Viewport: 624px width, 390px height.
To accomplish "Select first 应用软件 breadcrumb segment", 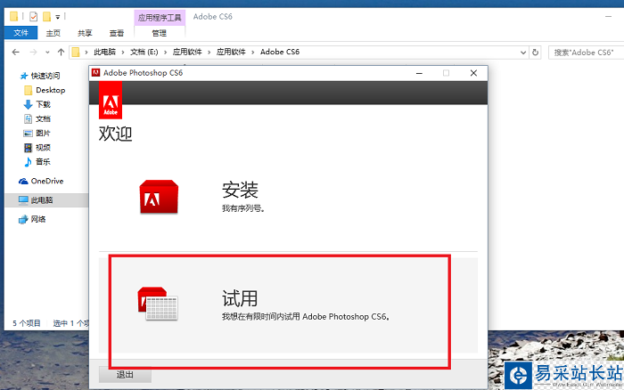I will tap(187, 52).
